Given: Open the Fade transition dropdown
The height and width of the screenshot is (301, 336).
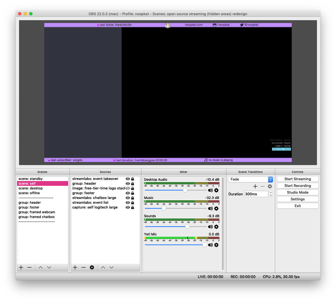Looking at the screenshot, I should point(250,179).
